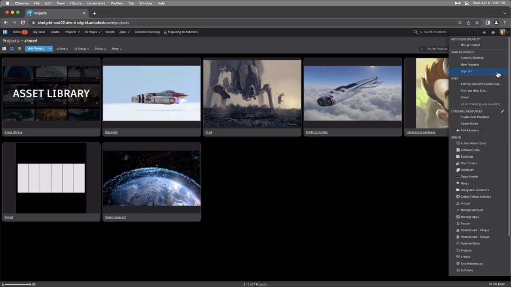
Task: Switch to master-detail view icon
Action: (4, 49)
